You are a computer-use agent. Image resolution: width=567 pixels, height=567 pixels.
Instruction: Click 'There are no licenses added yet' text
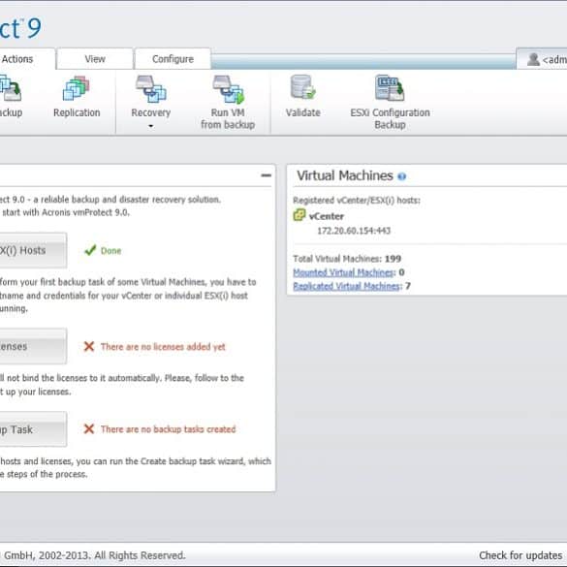pyautogui.click(x=163, y=346)
